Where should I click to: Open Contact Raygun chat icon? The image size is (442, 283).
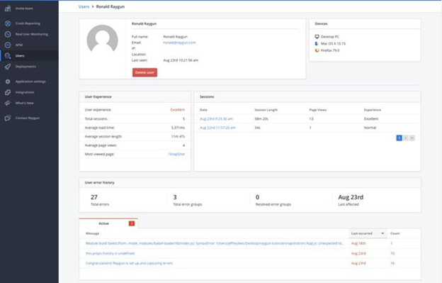pos(8,118)
